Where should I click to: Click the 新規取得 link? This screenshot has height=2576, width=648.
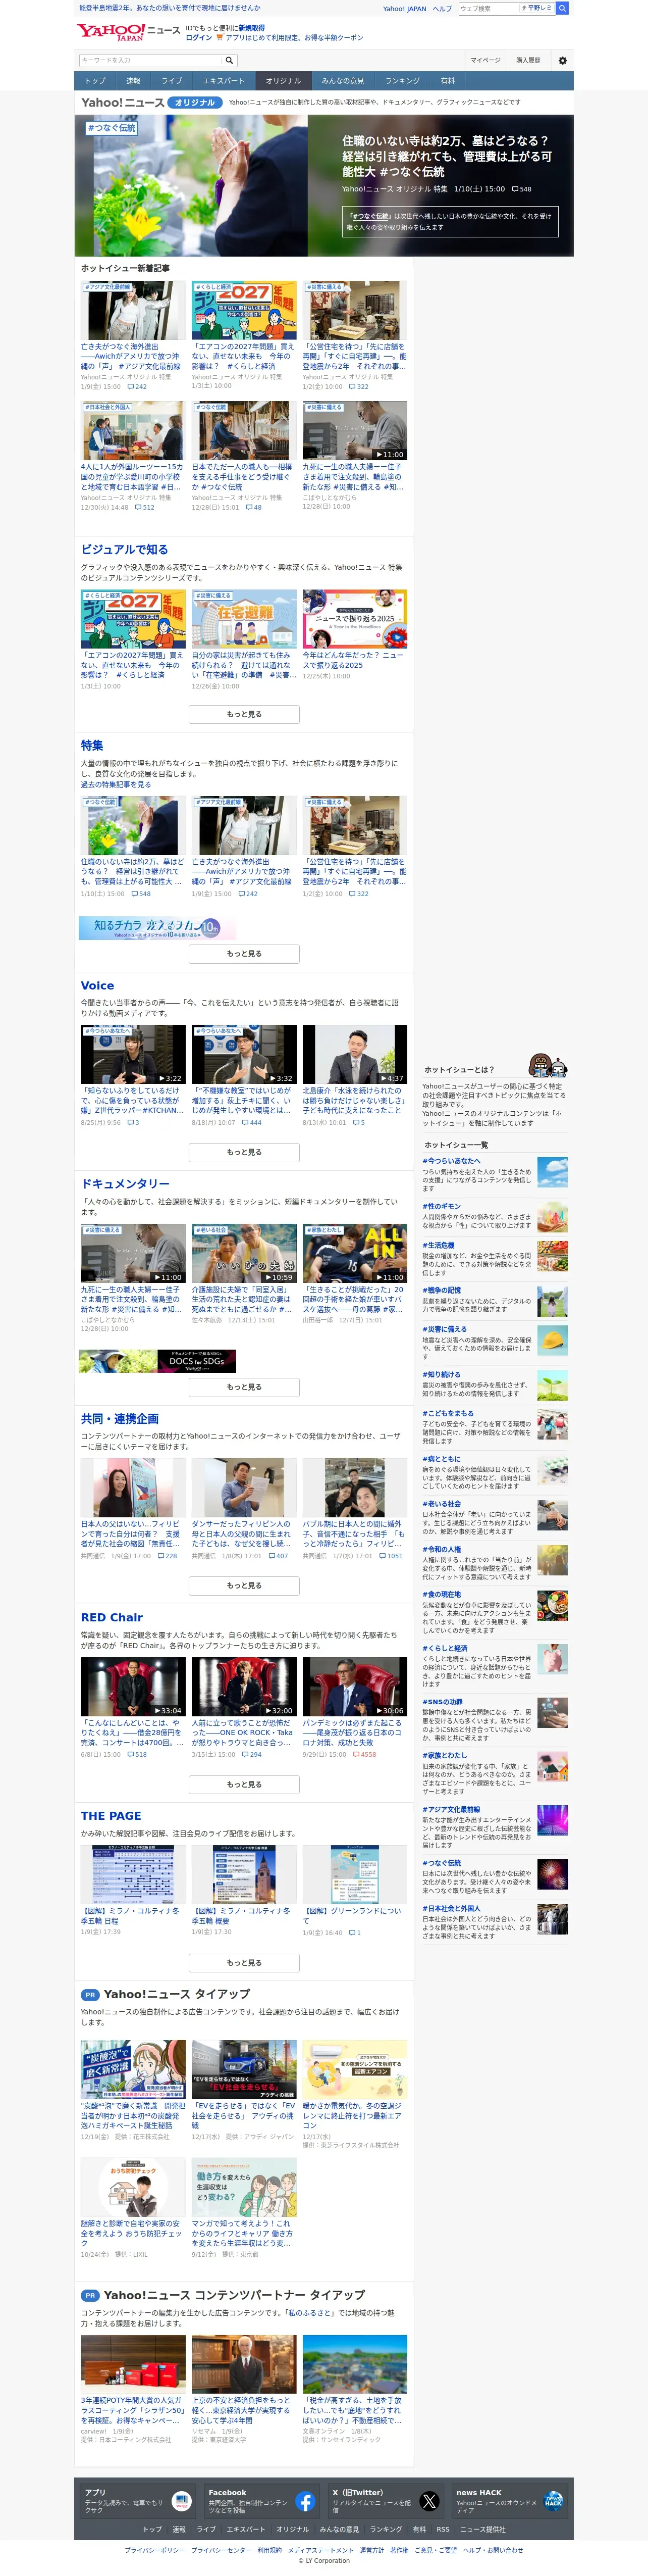pos(252,28)
